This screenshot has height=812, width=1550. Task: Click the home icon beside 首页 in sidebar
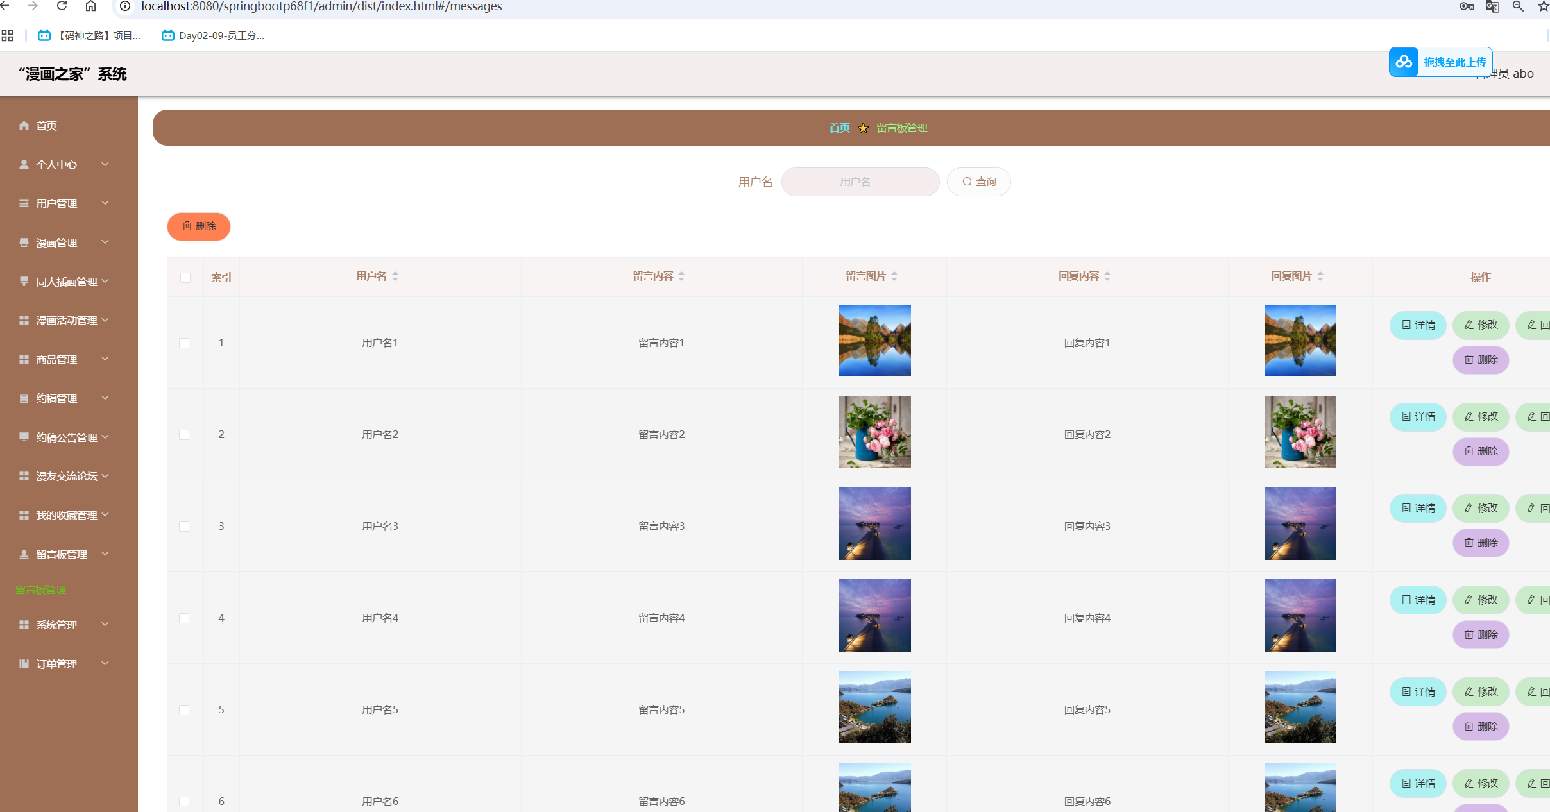pos(24,125)
